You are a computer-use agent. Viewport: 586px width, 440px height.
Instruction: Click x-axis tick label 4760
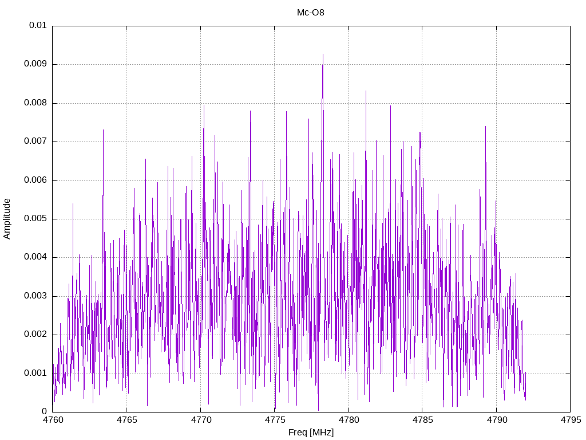[52, 420]
